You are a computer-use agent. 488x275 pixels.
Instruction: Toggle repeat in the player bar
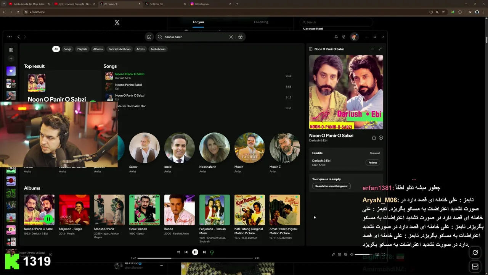[212, 252]
